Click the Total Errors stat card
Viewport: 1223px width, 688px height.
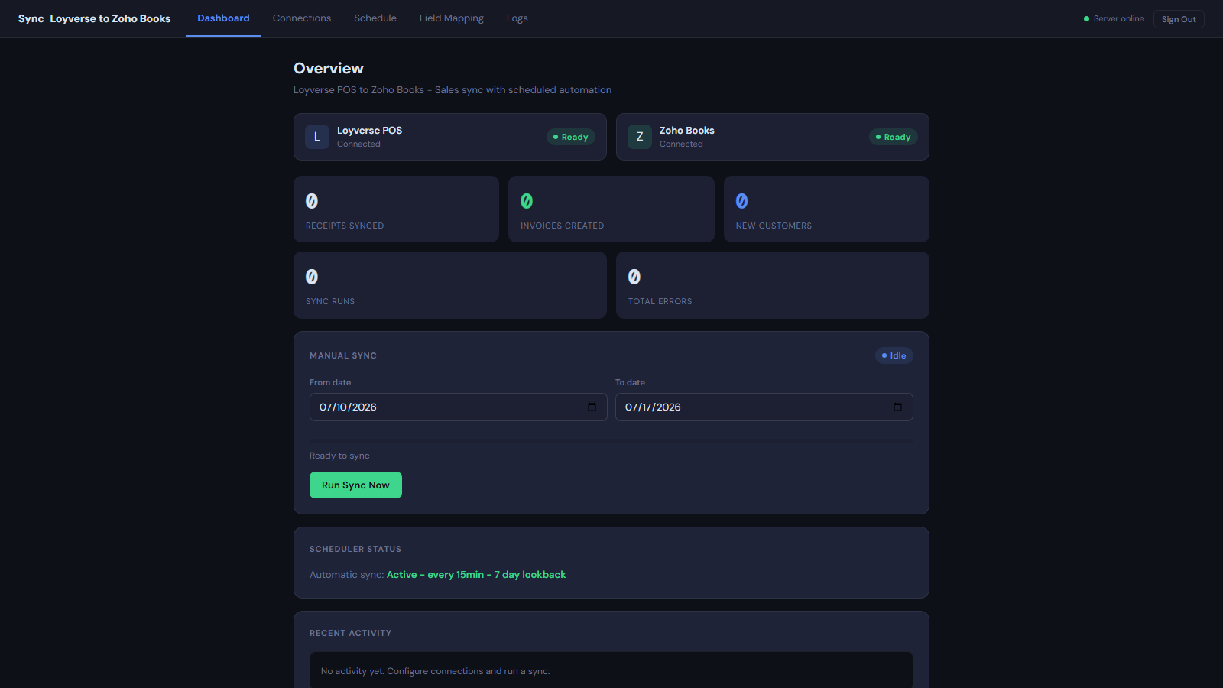(x=773, y=285)
